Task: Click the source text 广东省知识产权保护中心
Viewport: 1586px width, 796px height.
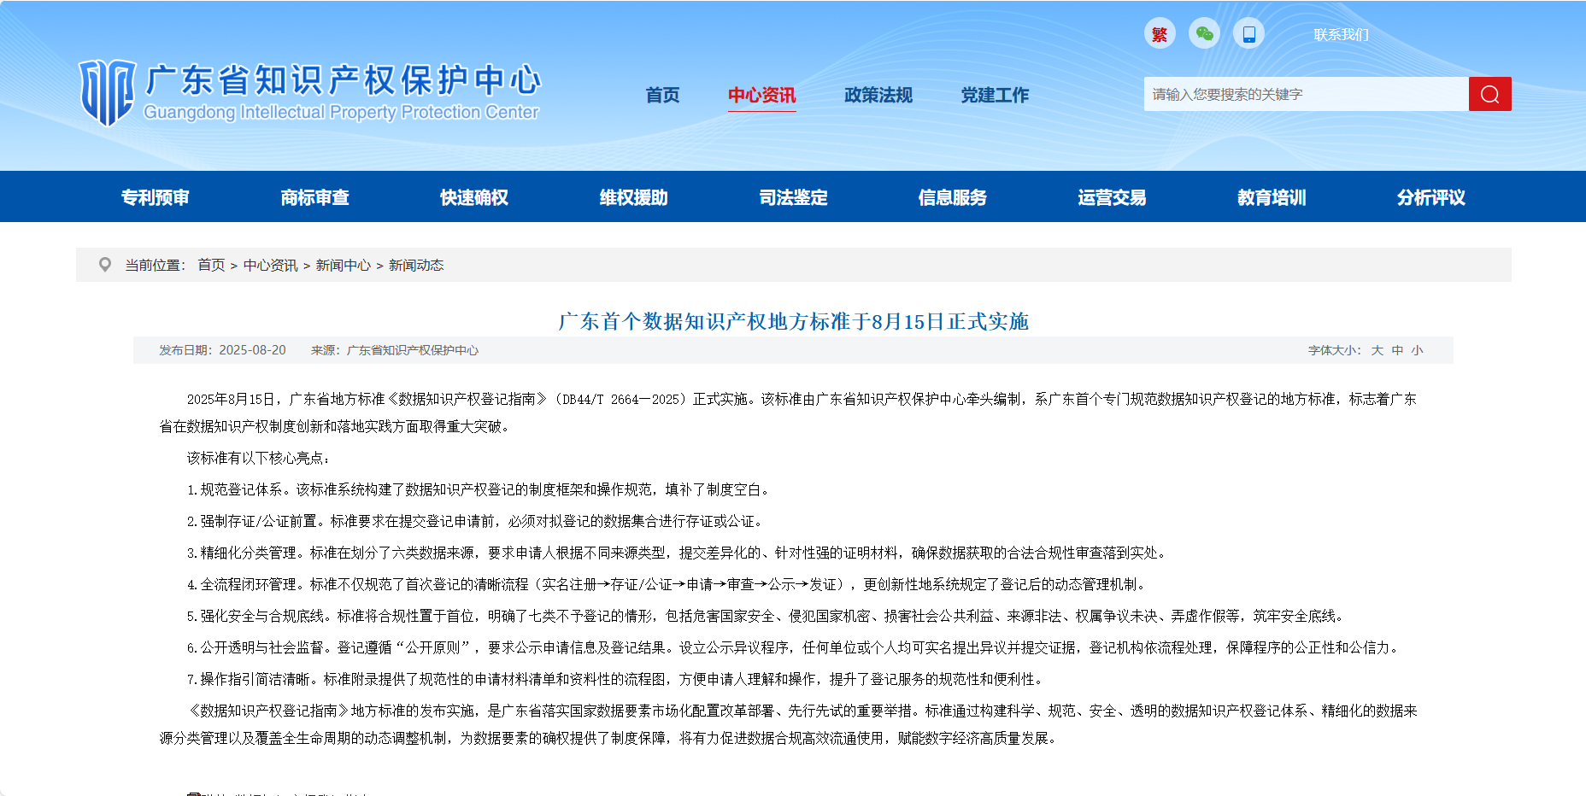Action: (413, 350)
